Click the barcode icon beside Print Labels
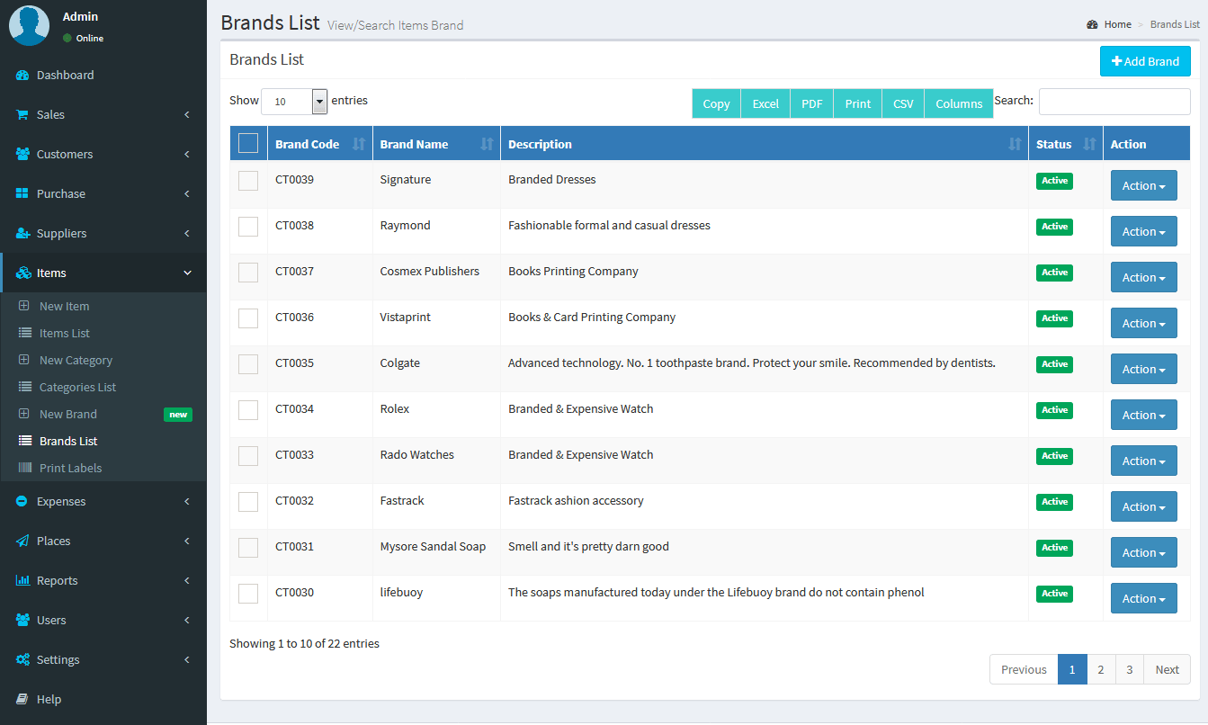The image size is (1208, 725). click(x=24, y=469)
